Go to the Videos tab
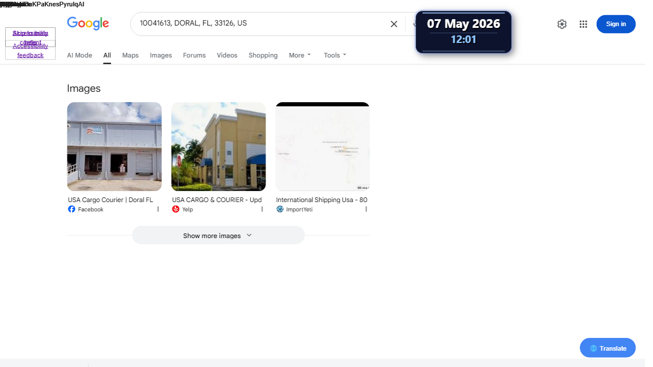The width and height of the screenshot is (653, 367). 227,55
